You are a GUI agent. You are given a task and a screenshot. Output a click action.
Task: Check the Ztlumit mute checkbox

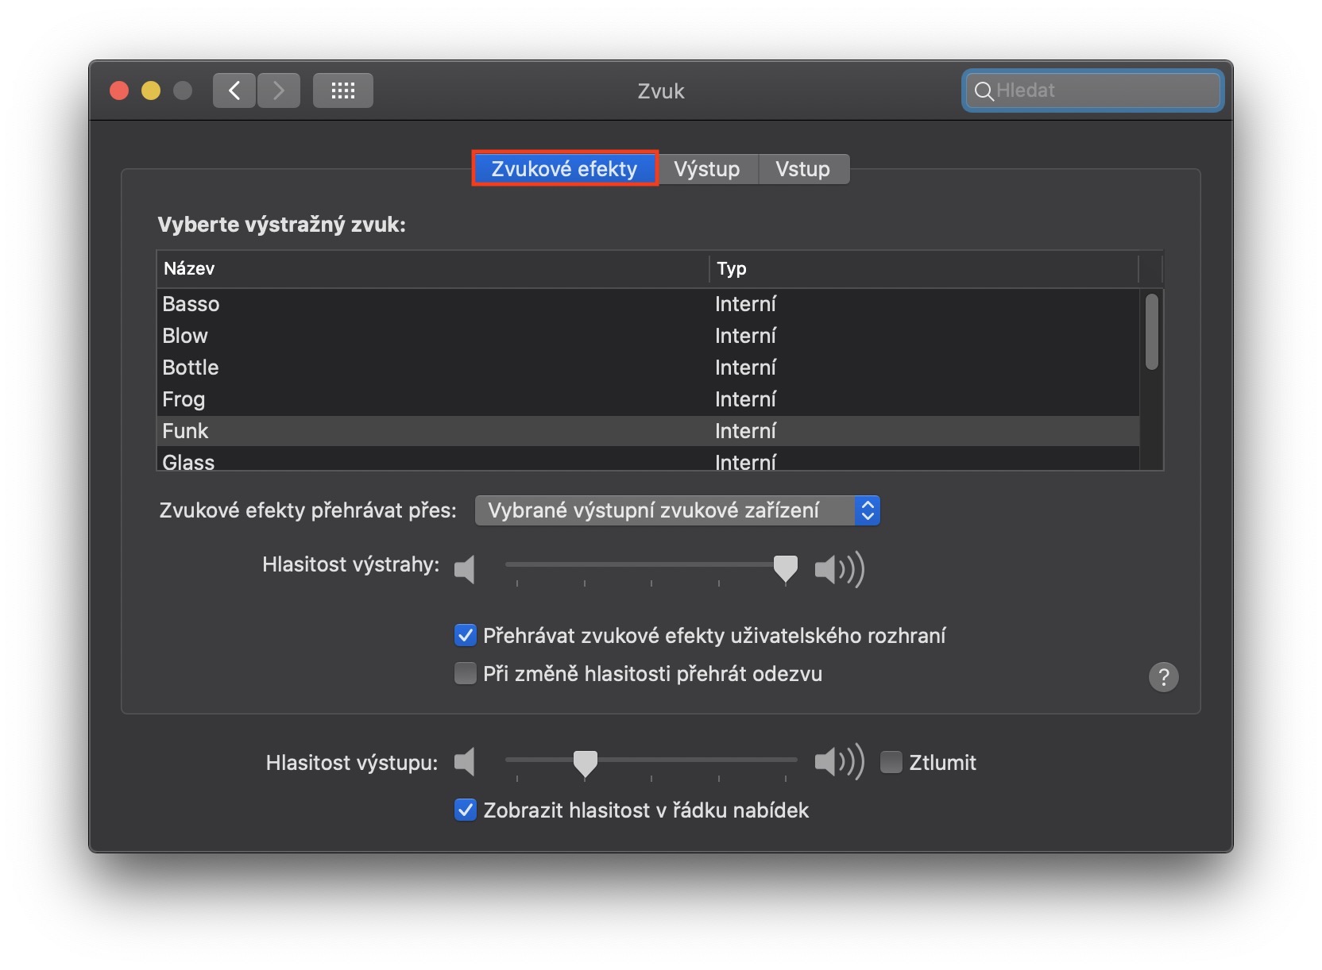click(x=891, y=762)
